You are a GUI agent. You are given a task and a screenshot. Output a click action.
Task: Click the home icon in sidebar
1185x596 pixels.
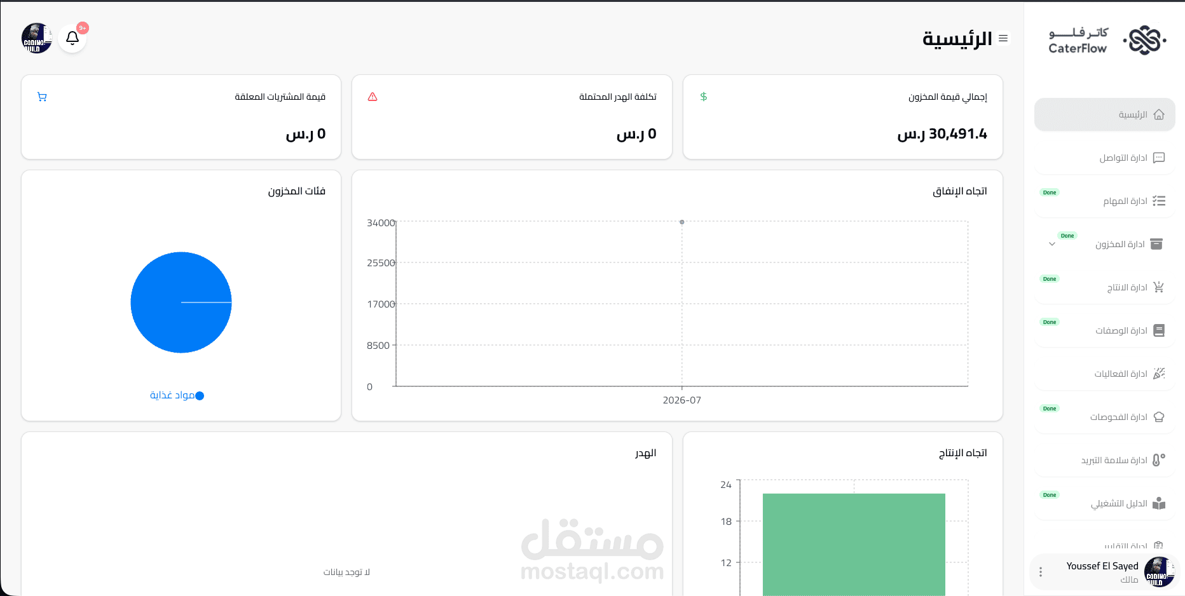(x=1159, y=114)
